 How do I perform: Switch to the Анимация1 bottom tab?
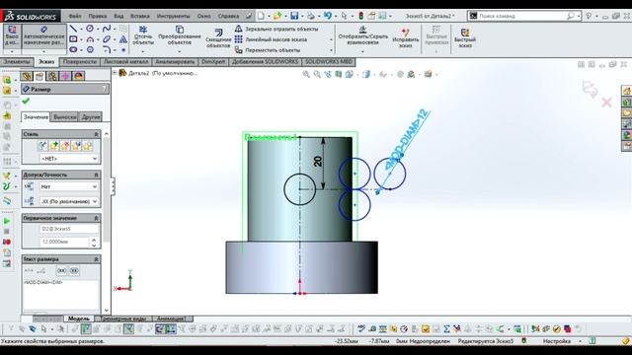coord(171,319)
